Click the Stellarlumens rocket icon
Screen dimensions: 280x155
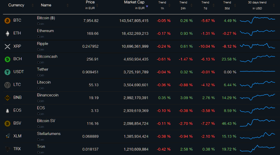(7, 136)
